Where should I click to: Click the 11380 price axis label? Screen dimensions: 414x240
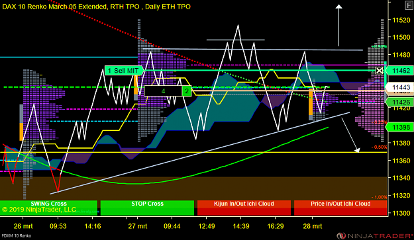401,143
